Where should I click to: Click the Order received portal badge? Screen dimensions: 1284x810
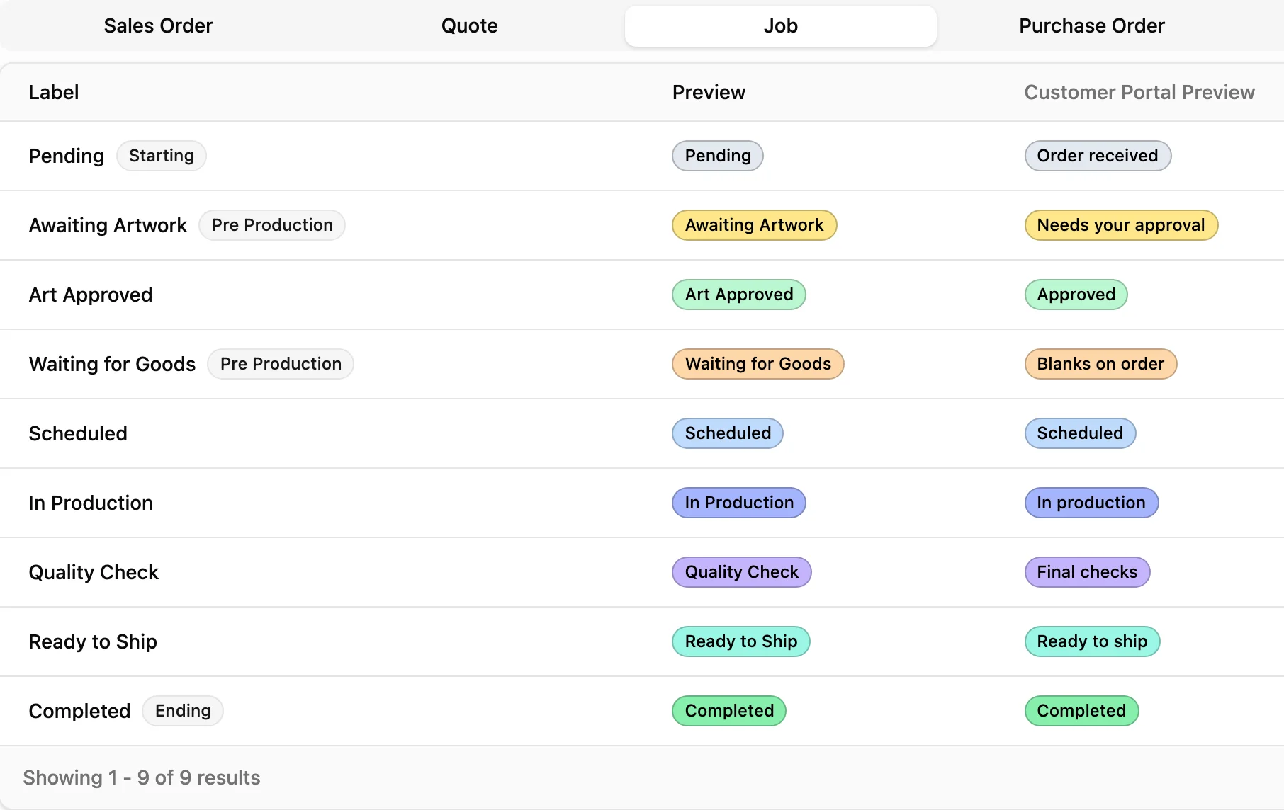point(1098,156)
